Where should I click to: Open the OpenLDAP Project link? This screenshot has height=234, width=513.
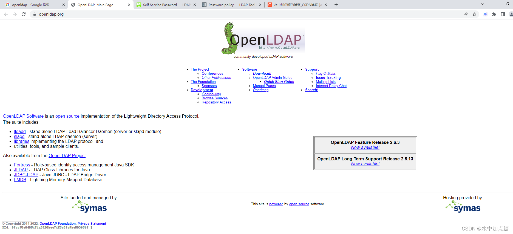(67, 156)
